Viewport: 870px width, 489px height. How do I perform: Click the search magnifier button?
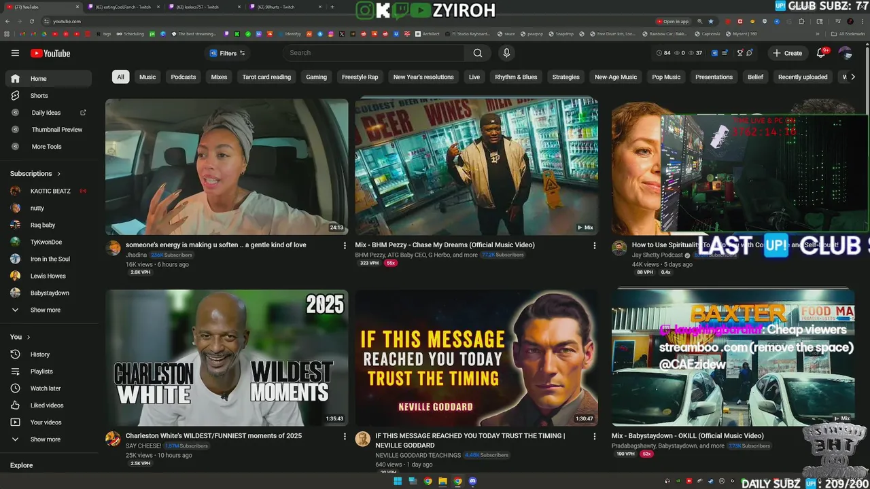[x=478, y=53]
